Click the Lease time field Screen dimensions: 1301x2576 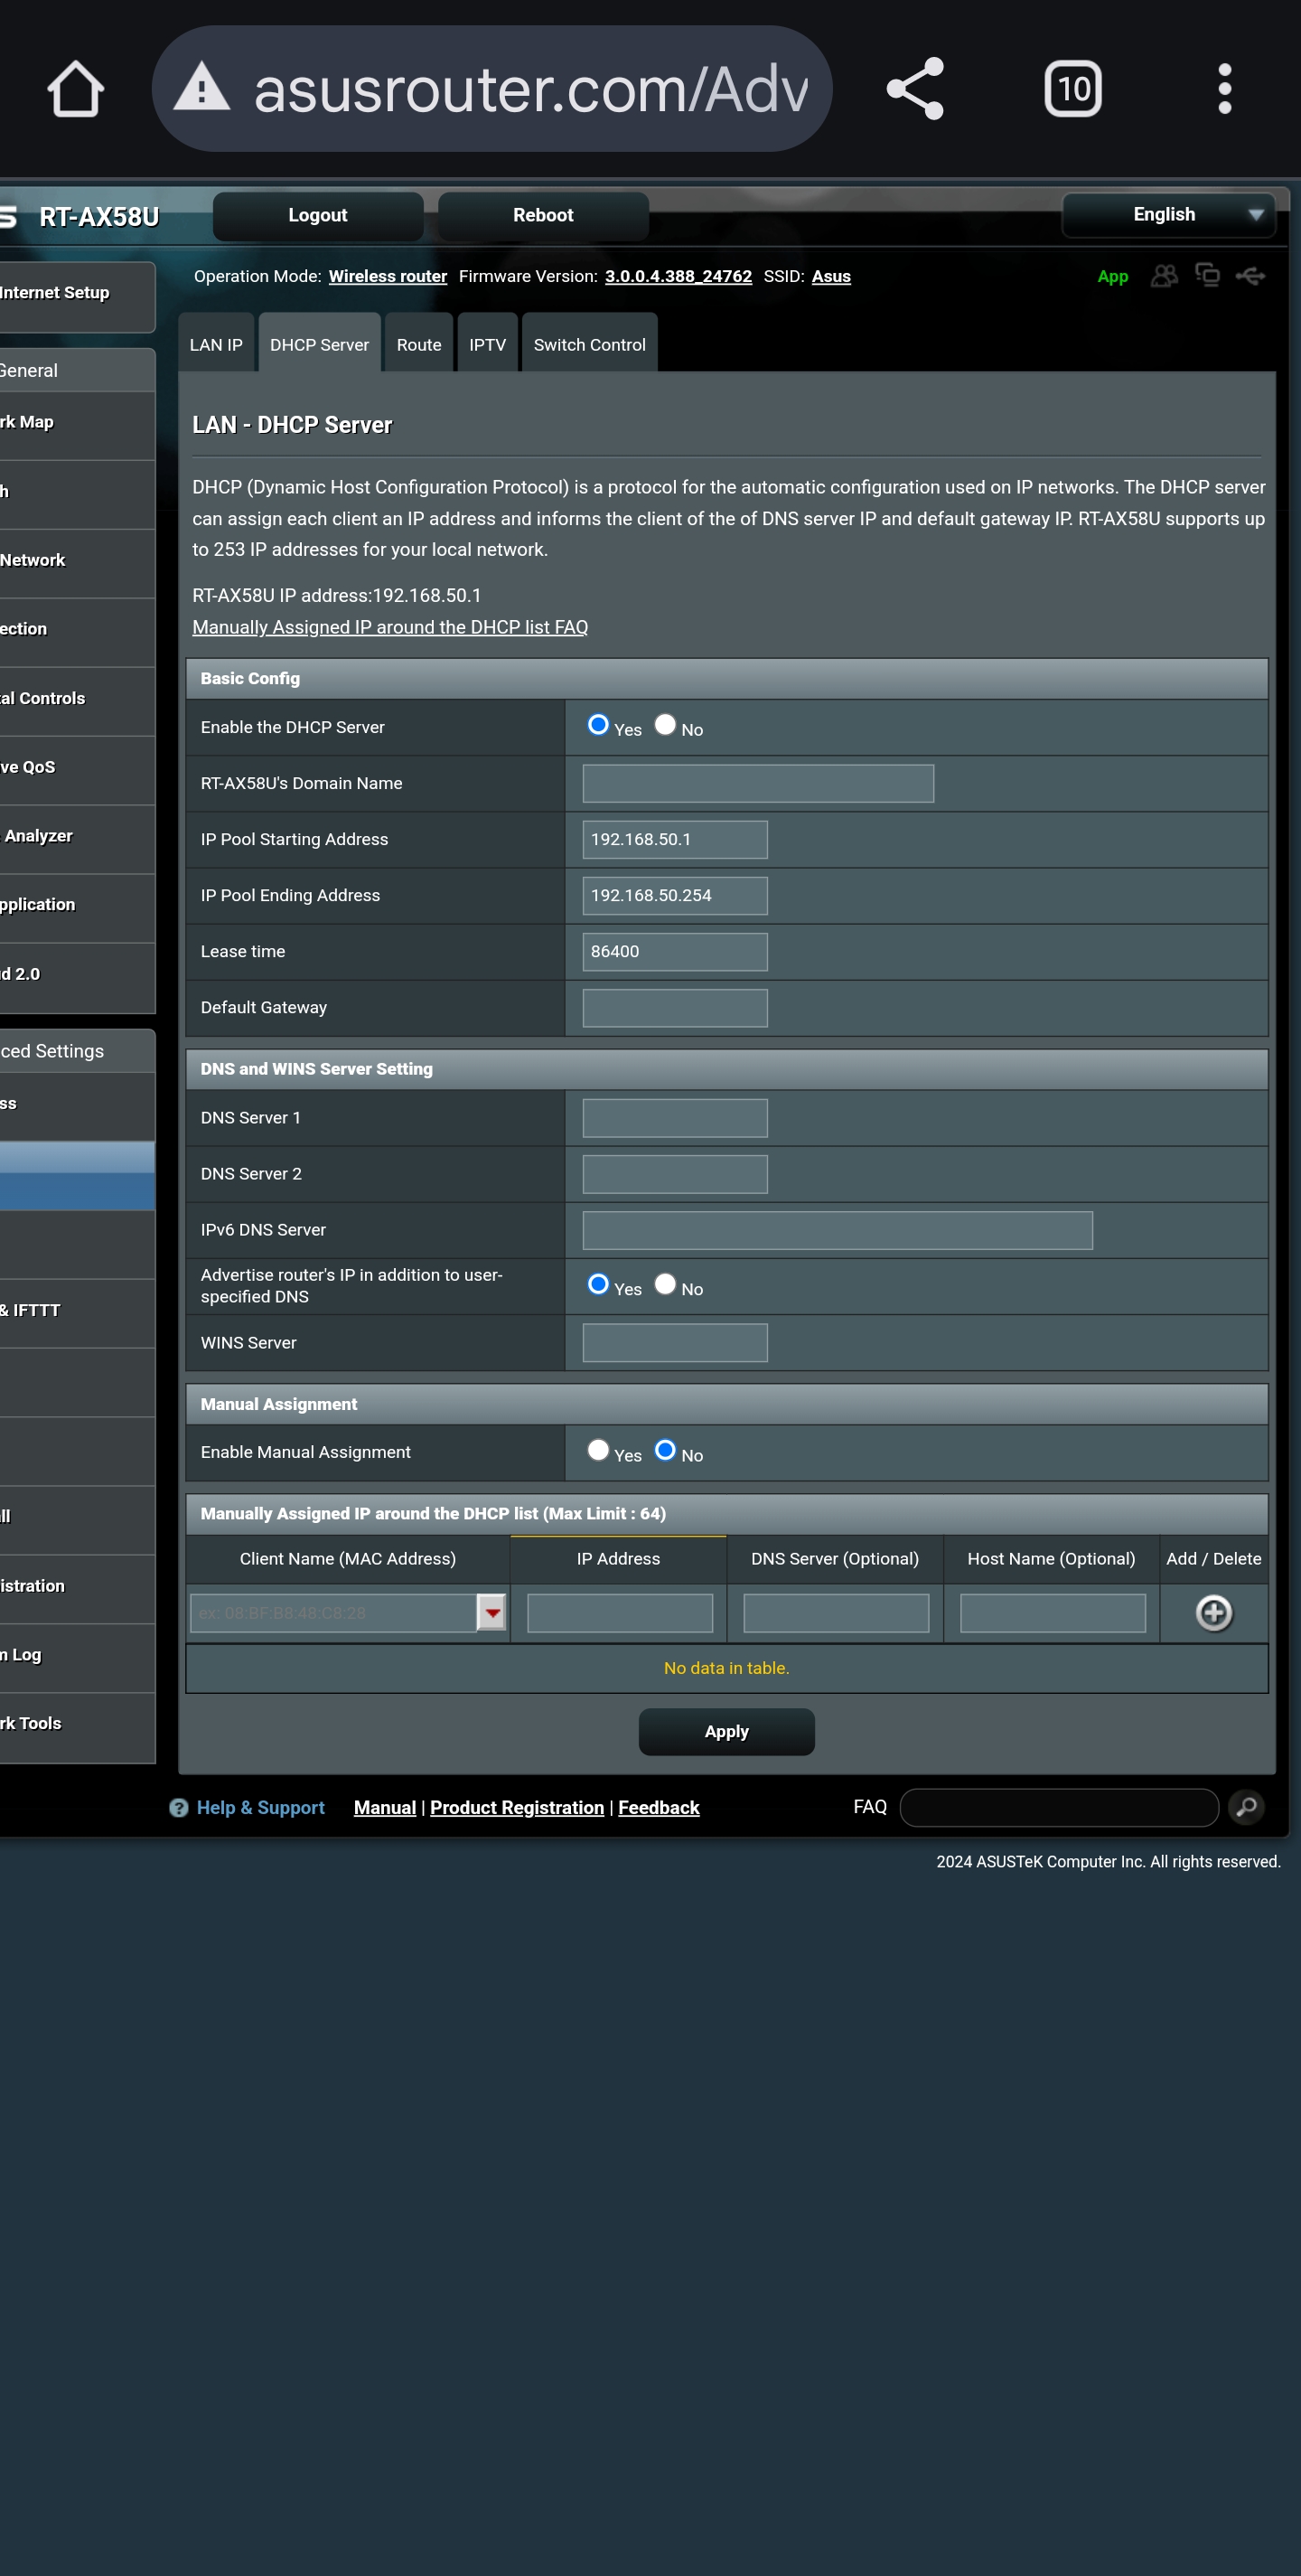(x=675, y=951)
